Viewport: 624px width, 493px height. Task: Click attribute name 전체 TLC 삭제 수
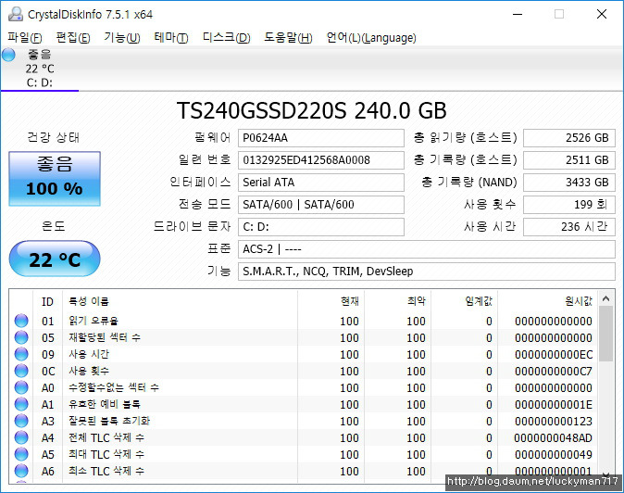[106, 437]
